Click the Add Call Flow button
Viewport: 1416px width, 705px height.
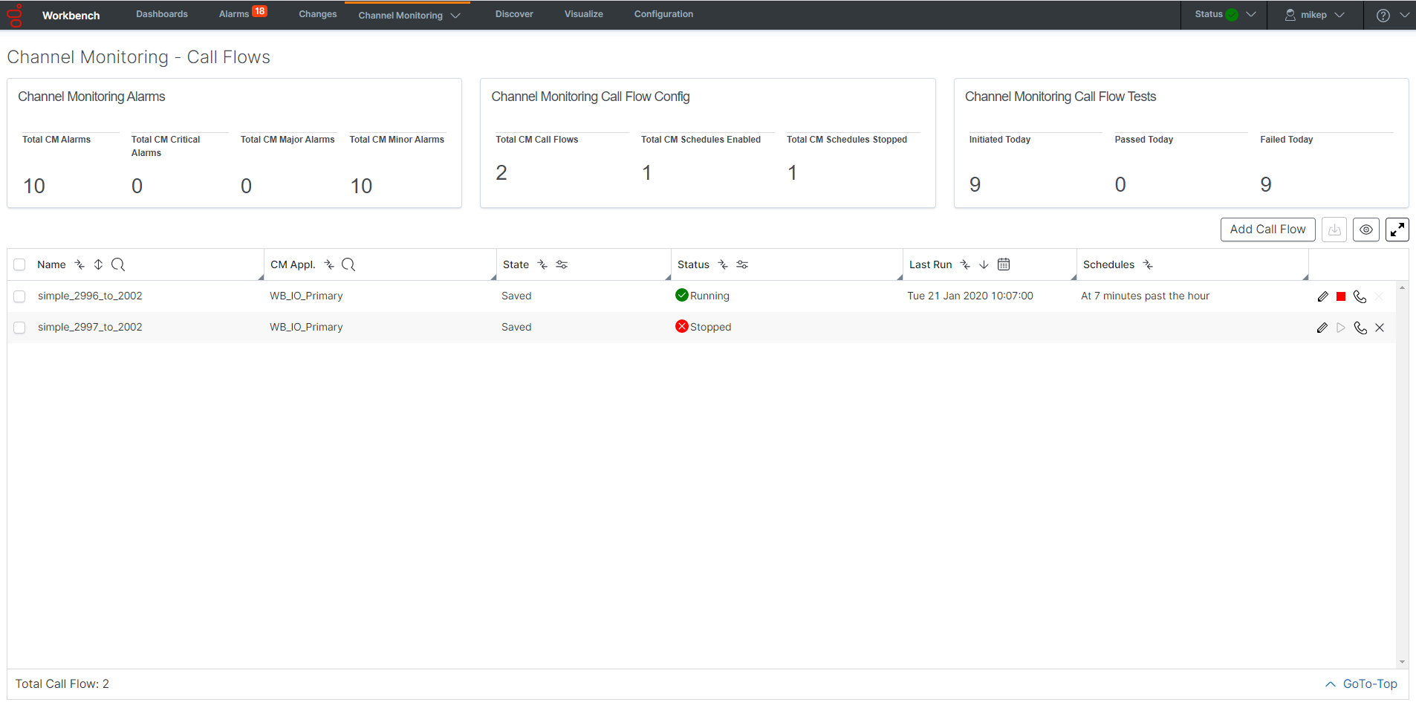point(1267,230)
